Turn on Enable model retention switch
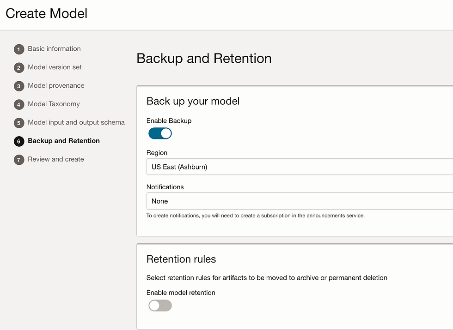 coord(160,306)
